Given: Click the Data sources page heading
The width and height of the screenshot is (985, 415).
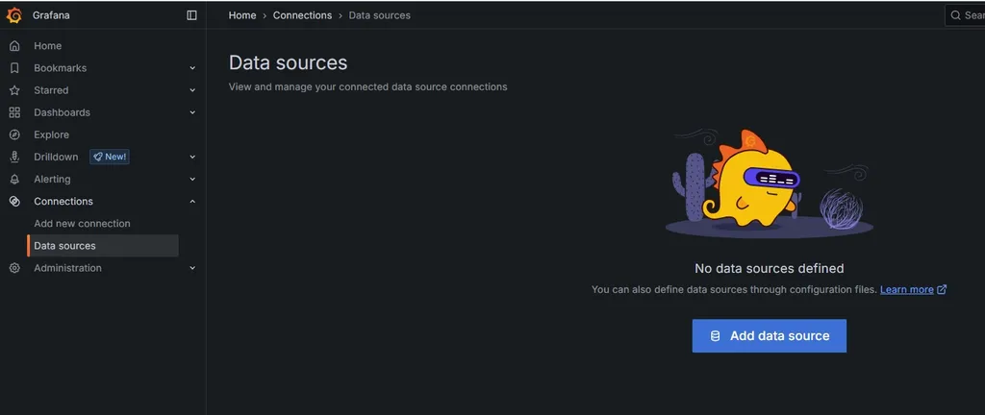Looking at the screenshot, I should pos(288,62).
